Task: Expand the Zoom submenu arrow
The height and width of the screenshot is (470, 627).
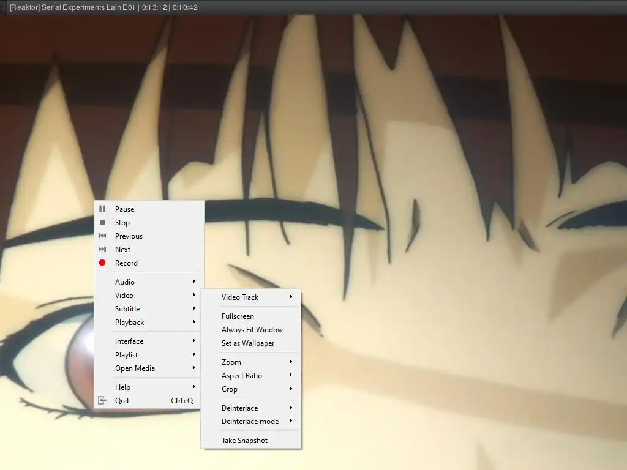Action: (x=291, y=361)
